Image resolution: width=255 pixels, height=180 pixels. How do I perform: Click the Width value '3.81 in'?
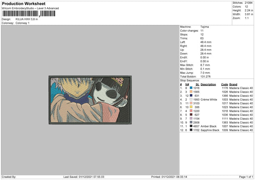click(249, 14)
